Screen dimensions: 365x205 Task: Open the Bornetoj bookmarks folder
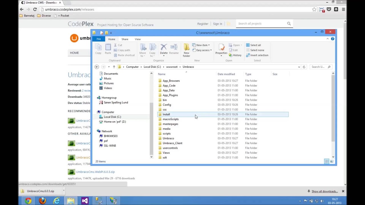coord(27,16)
